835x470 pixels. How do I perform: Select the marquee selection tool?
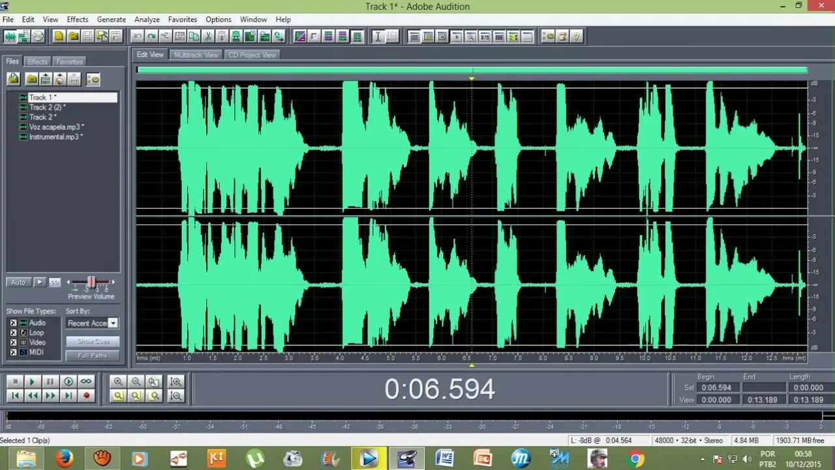click(392, 37)
